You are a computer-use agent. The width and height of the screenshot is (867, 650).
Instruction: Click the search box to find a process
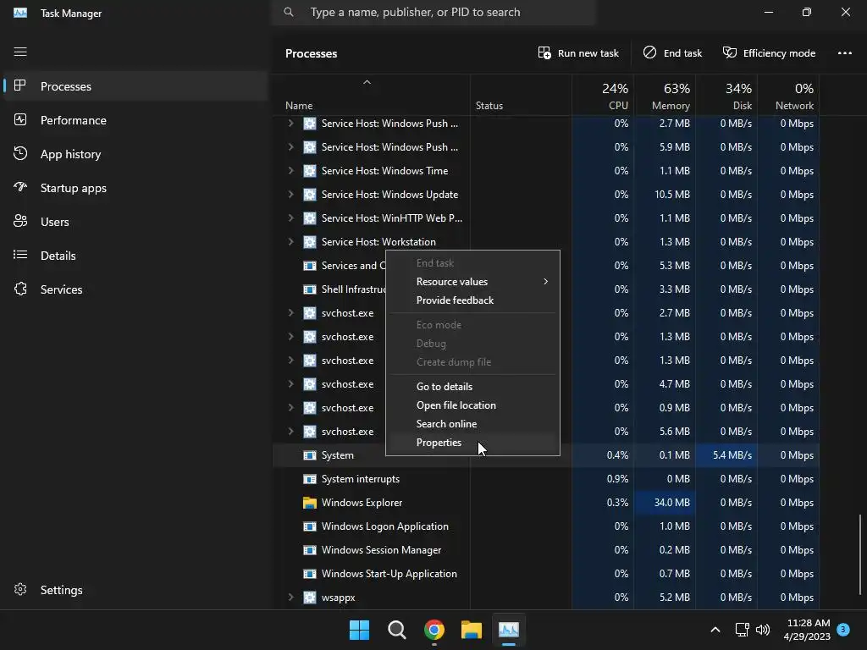(433, 12)
